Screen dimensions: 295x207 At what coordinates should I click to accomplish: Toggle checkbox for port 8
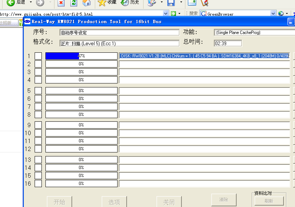pos(38,115)
